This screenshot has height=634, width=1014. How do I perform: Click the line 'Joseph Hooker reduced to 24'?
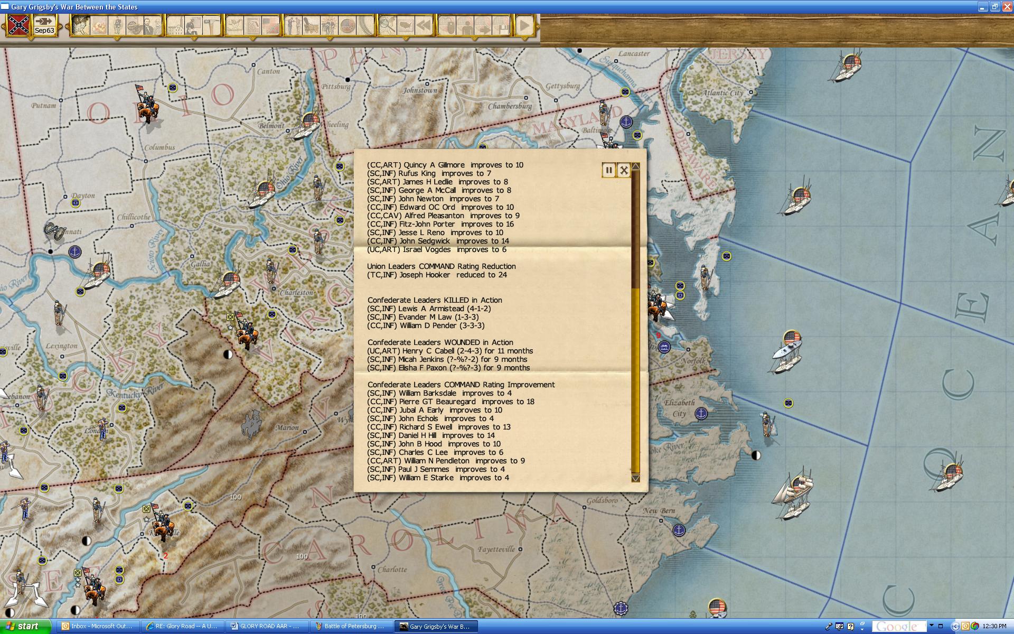coord(437,275)
